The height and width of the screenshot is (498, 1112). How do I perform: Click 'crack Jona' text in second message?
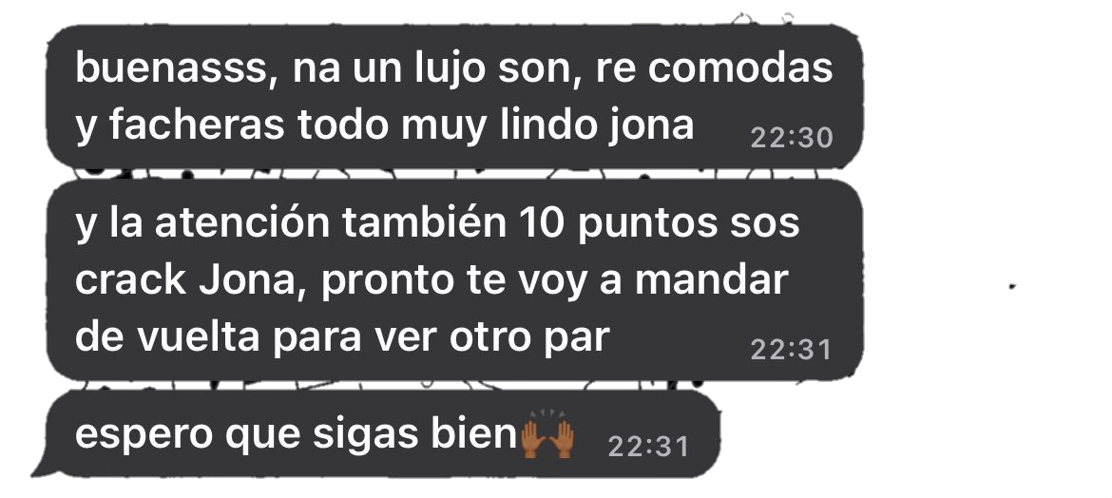tap(185, 280)
